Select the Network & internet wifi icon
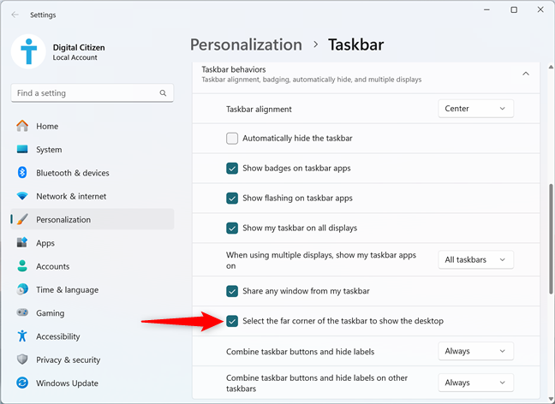The width and height of the screenshot is (555, 404). click(22, 196)
